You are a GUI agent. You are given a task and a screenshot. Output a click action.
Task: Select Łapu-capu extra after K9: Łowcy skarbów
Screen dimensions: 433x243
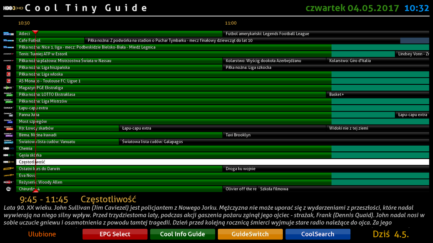223,128
